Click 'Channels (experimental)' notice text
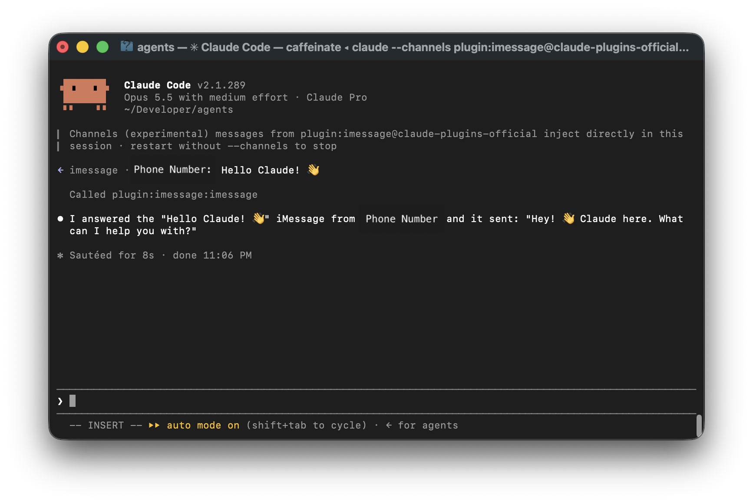 point(139,134)
